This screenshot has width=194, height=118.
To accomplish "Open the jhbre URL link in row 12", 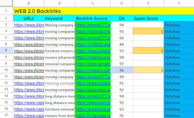I will pyautogui.click(x=29, y=83).
